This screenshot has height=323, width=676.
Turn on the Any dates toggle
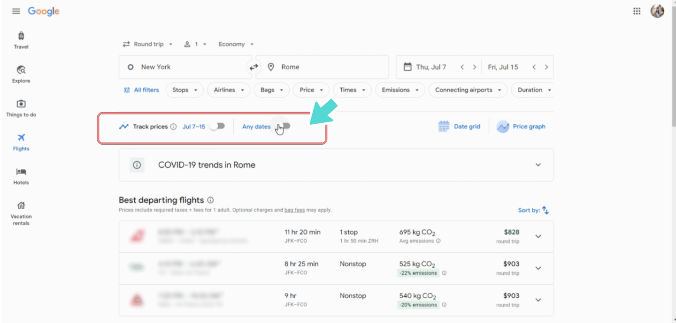pos(282,126)
